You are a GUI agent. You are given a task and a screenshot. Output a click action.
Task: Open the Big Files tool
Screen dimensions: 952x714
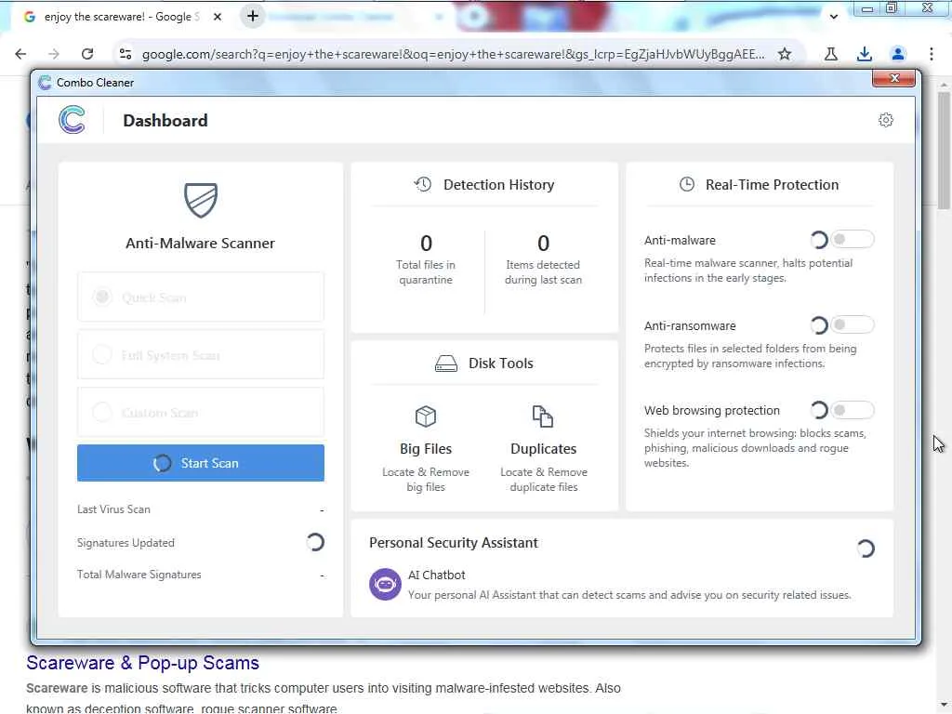click(426, 449)
